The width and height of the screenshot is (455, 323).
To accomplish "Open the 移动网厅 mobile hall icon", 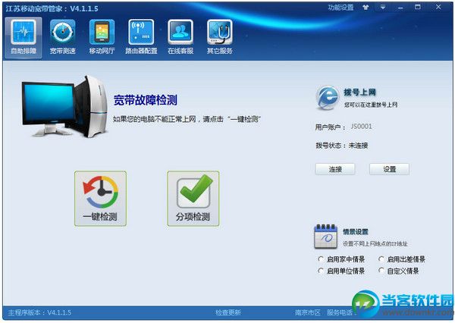I will tap(102, 38).
